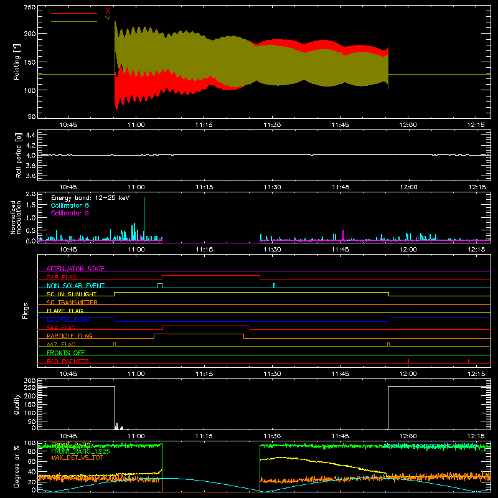
Task: Click the raised PARTICLE_FLAG segment
Action: (199, 334)
